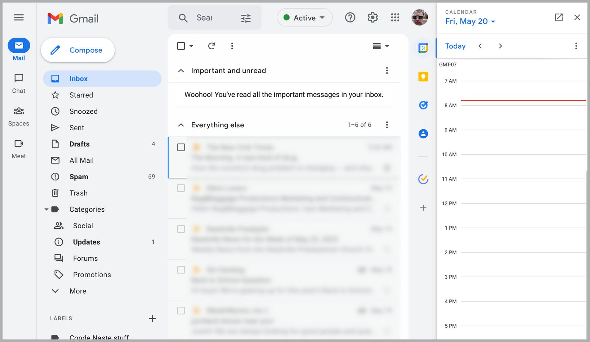Viewport: 590px width, 342px height.
Task: Collapse the Important and unread section
Action: (181, 70)
